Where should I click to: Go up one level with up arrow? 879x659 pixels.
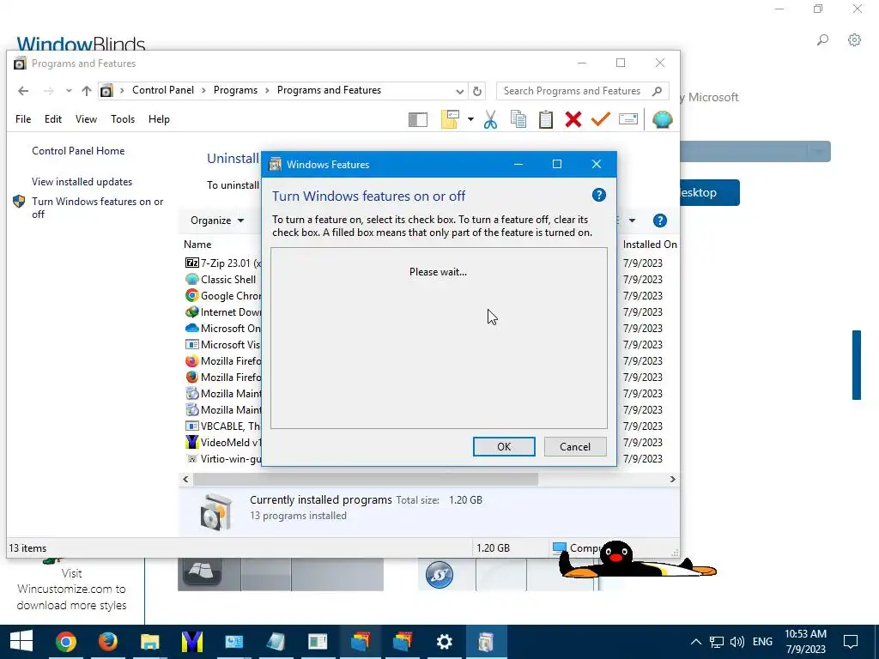[87, 91]
